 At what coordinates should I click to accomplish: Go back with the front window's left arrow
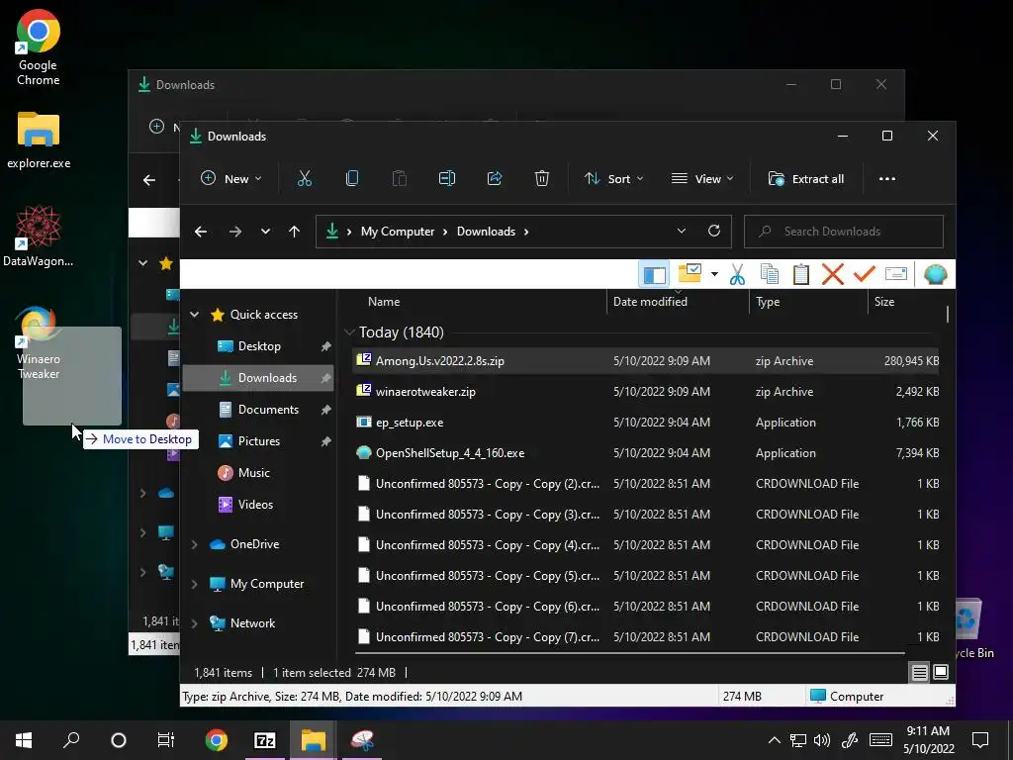(201, 232)
